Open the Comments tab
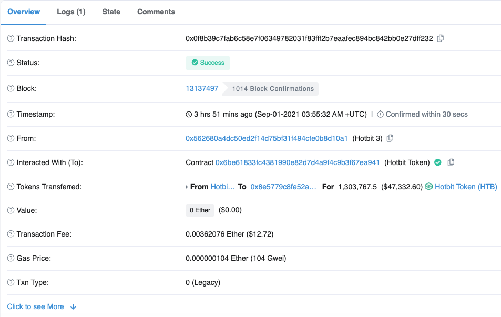This screenshot has width=501, height=317. [156, 12]
